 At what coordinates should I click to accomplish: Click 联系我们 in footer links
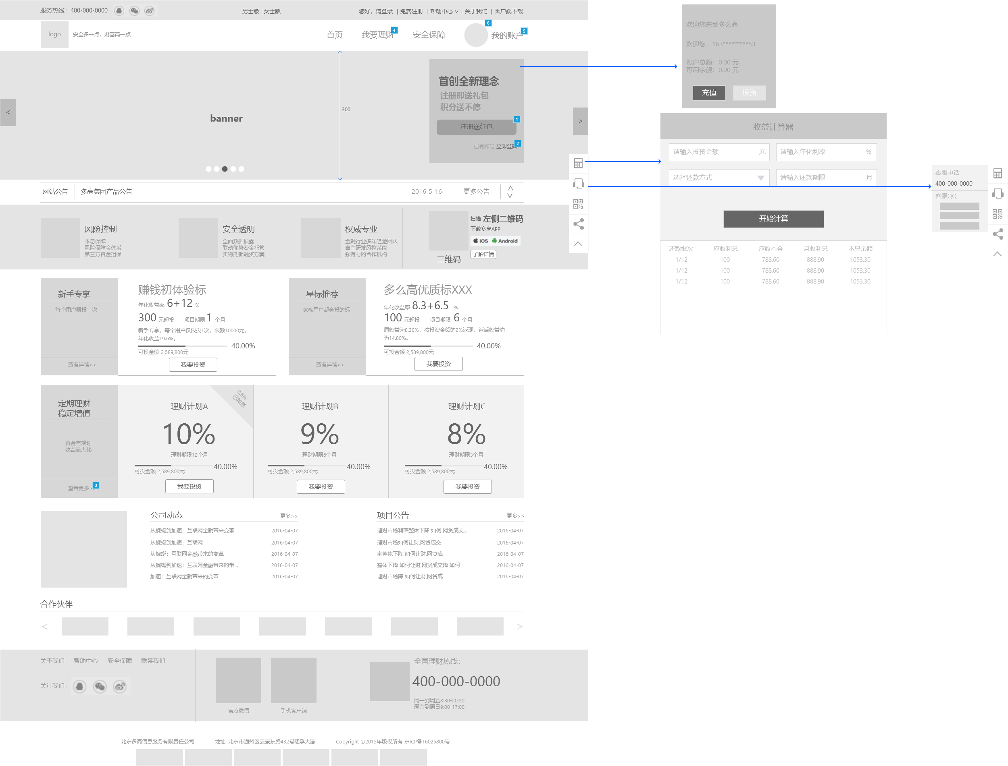(153, 661)
